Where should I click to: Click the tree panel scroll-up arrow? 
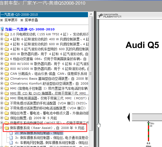tap(91, 14)
